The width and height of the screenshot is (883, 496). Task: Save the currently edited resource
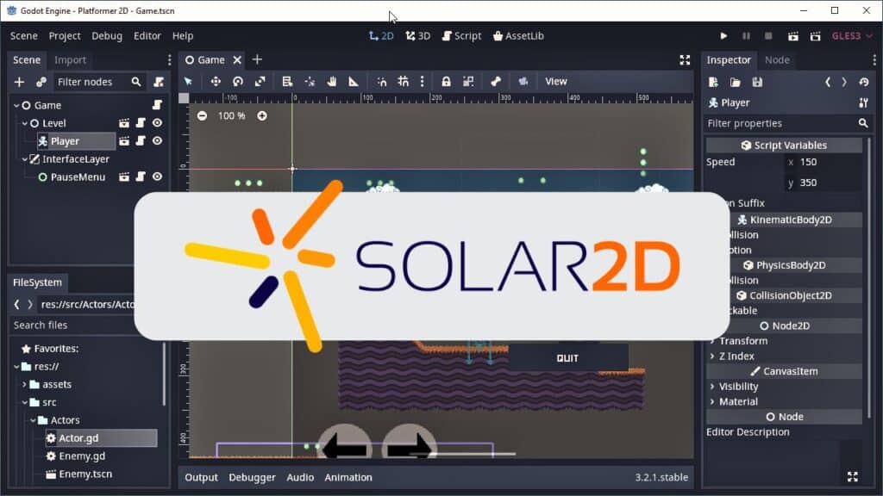[x=757, y=83]
